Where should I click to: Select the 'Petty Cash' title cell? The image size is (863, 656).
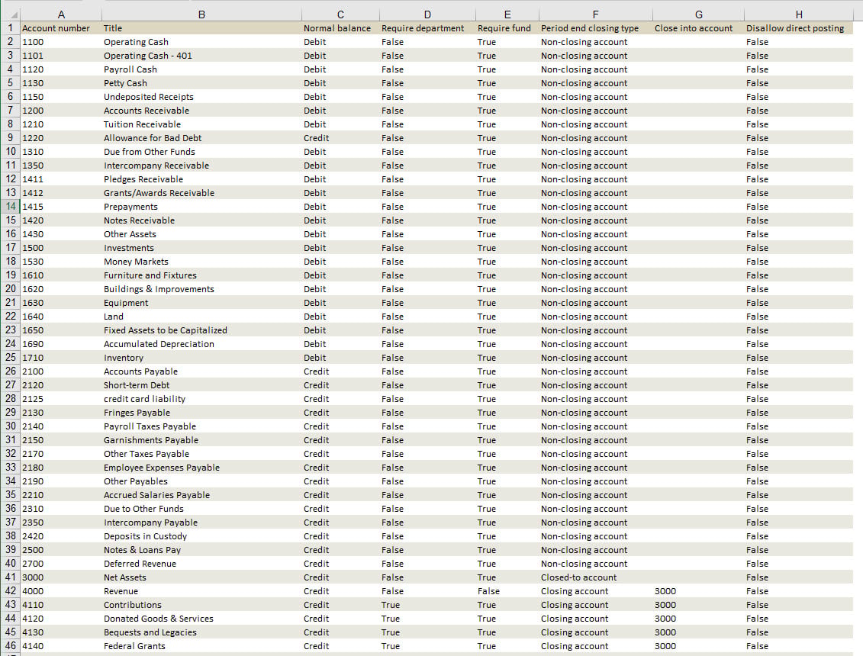[125, 83]
